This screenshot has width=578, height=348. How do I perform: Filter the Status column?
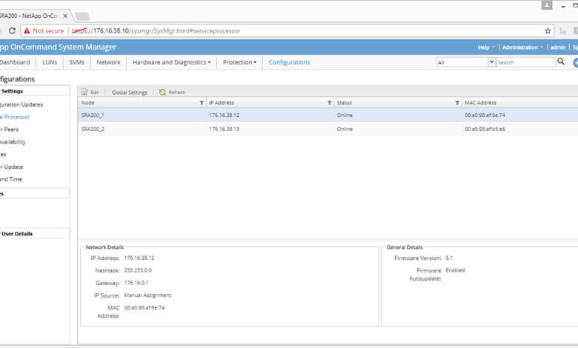pos(457,103)
